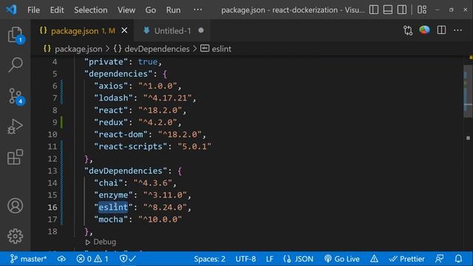
Task: Click the true value on line 4
Action: click(x=148, y=62)
